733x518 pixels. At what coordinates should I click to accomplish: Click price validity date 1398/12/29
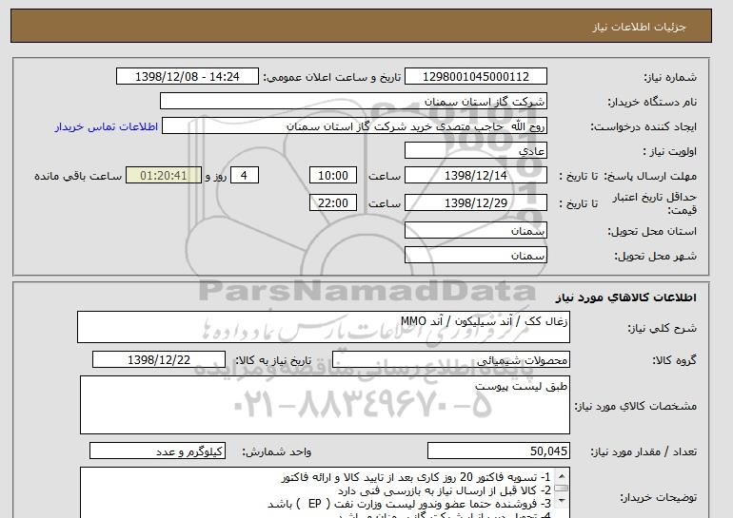tap(475, 203)
